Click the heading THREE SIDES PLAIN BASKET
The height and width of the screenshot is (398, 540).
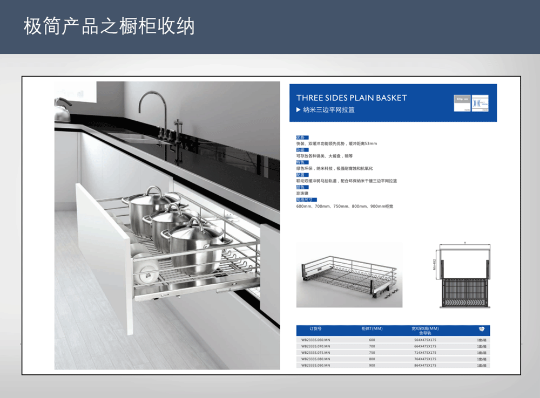352,98
